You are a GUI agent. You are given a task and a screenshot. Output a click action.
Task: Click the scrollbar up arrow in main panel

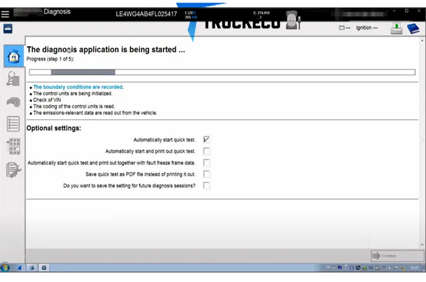[x=422, y=40]
